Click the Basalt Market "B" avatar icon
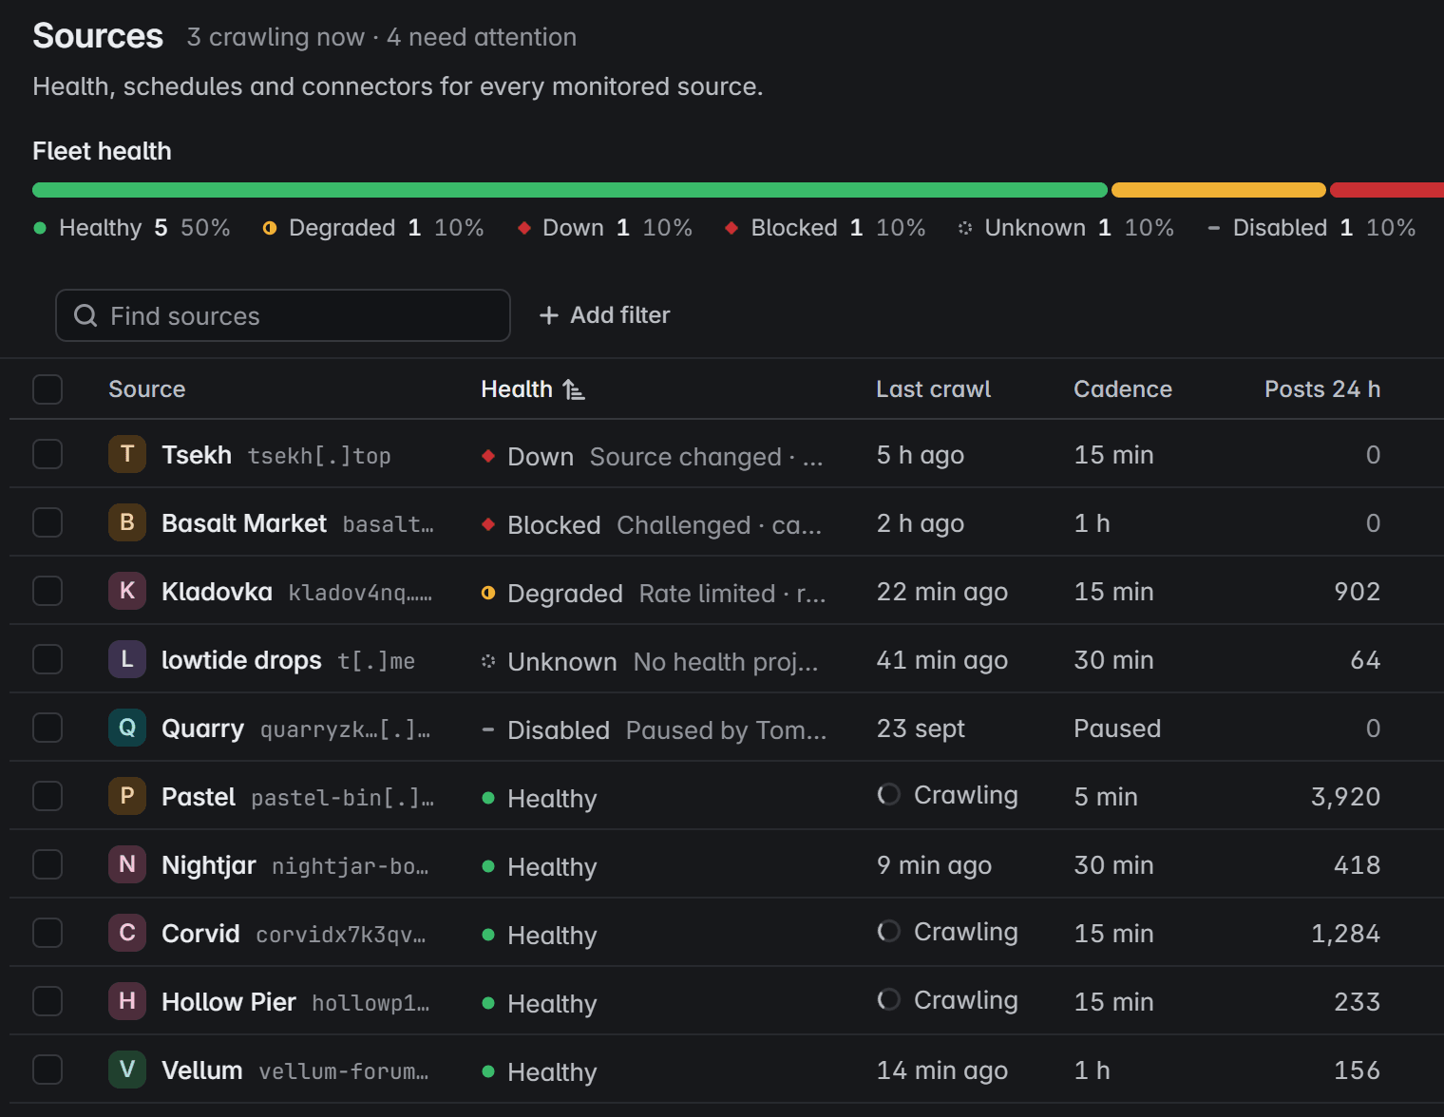 coord(127,522)
